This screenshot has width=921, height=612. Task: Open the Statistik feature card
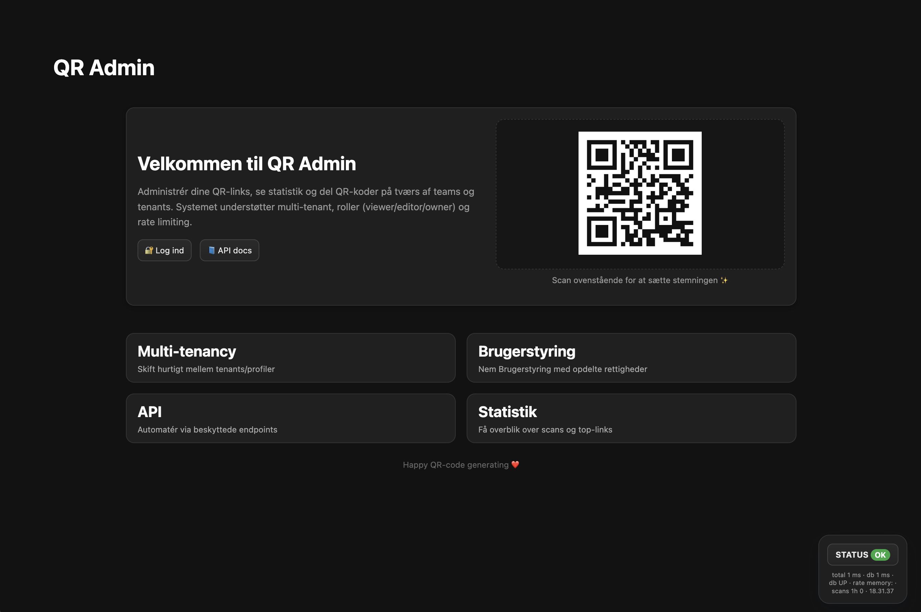(x=631, y=418)
